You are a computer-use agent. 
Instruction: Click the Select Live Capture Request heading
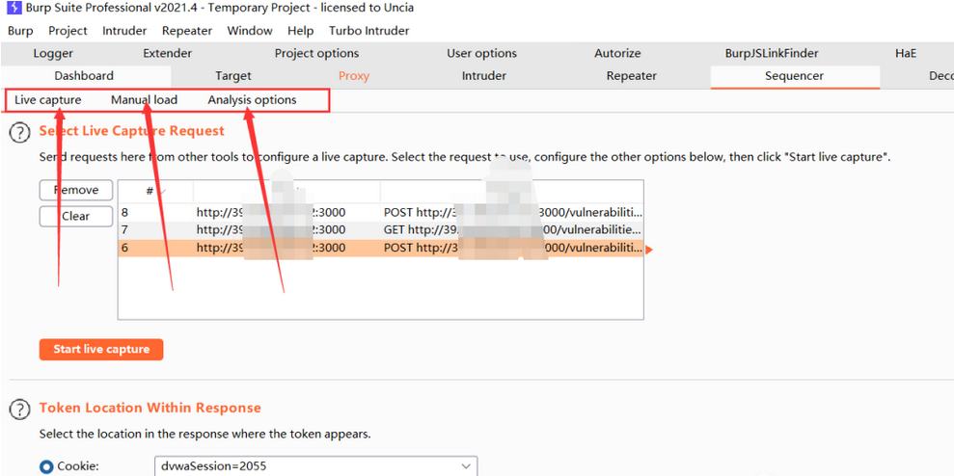[x=132, y=131]
